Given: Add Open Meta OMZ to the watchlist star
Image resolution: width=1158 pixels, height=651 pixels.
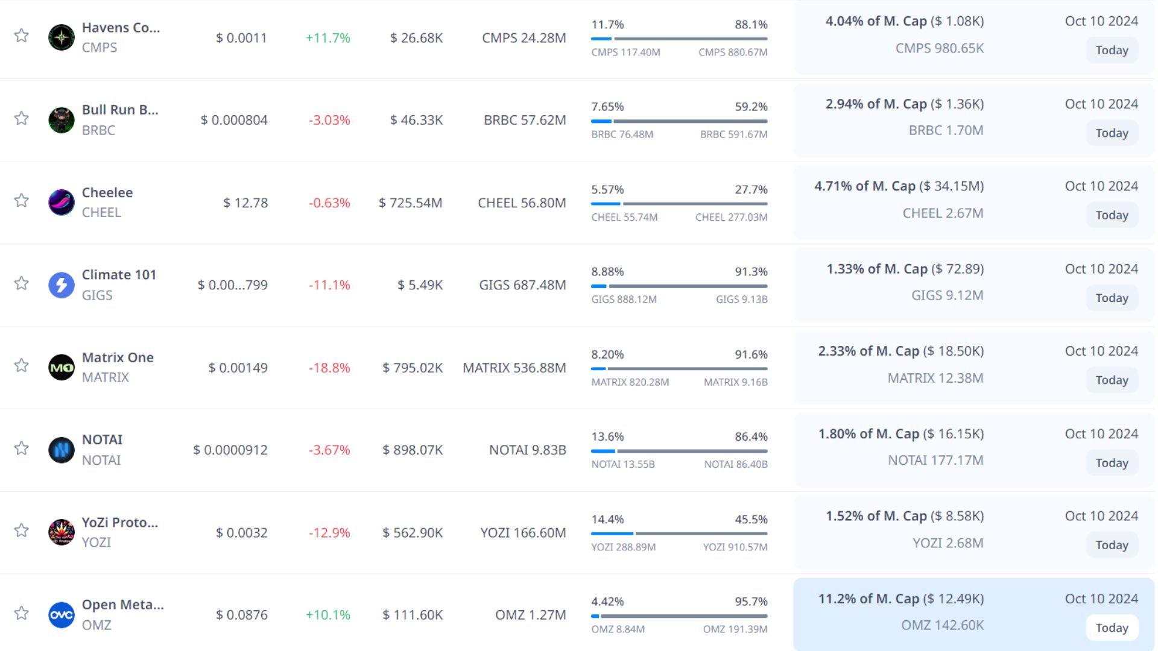Looking at the screenshot, I should (x=22, y=613).
